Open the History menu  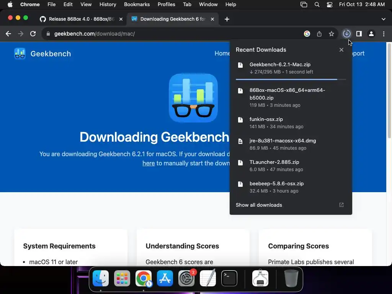(108, 5)
